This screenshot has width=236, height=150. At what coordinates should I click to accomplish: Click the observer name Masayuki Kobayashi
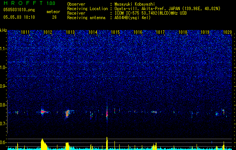135,4
